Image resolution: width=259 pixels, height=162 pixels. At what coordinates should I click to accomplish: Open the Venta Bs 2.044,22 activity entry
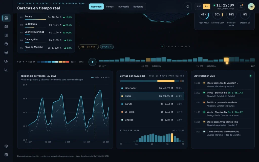click(x=223, y=114)
